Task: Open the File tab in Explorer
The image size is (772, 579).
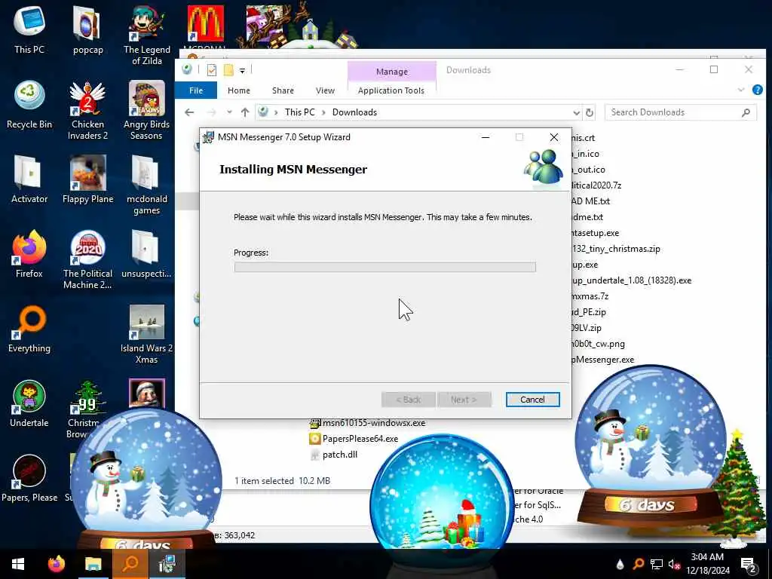Action: tap(196, 90)
